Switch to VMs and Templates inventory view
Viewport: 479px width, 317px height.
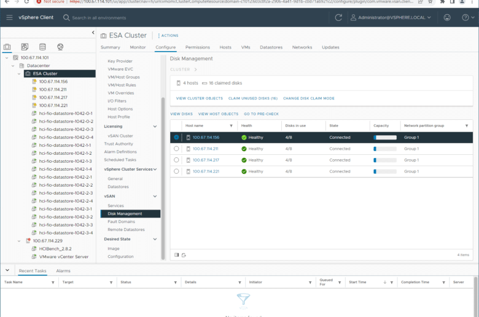25,47
